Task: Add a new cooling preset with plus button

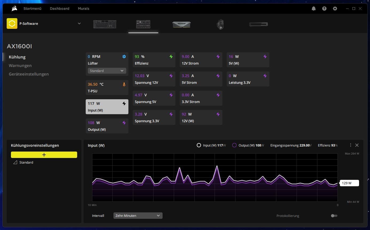Action: click(44, 155)
